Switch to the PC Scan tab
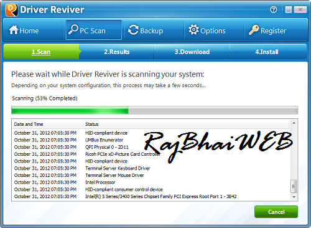This screenshot has width=311, height=228. coord(94,30)
